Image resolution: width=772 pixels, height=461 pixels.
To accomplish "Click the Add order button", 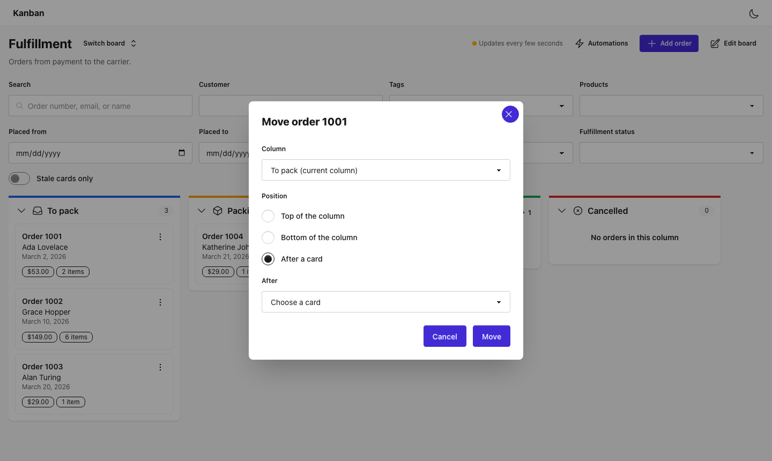I will point(669,43).
